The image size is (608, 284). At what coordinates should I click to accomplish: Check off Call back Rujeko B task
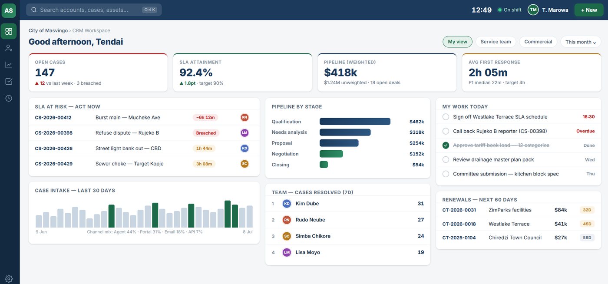pyautogui.click(x=446, y=131)
